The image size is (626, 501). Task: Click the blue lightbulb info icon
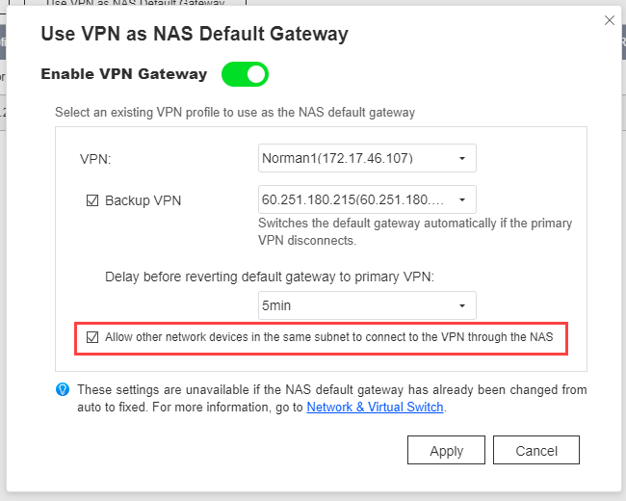click(63, 389)
